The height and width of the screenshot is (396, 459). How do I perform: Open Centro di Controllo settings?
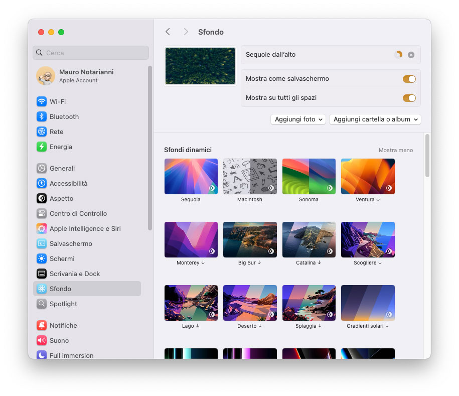pyautogui.click(x=78, y=213)
